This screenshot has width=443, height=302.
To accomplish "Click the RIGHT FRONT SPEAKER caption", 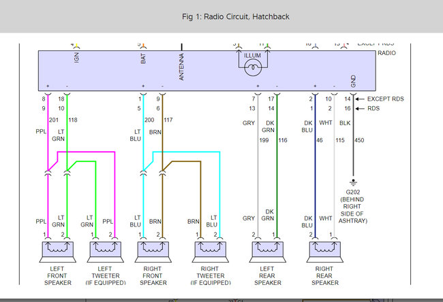I will (x=153, y=275).
